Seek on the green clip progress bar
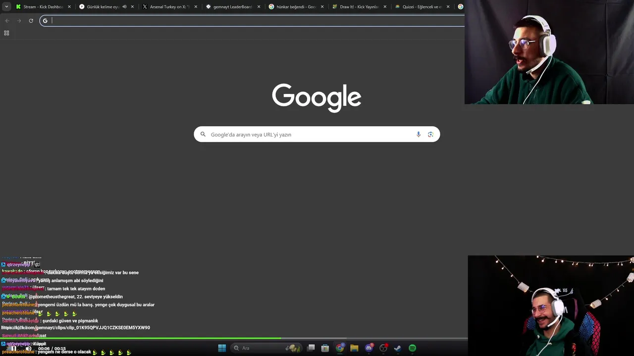The image size is (634, 356). (234, 339)
